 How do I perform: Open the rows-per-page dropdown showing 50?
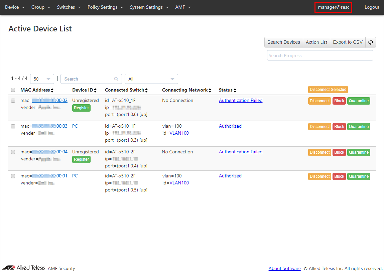(42, 79)
